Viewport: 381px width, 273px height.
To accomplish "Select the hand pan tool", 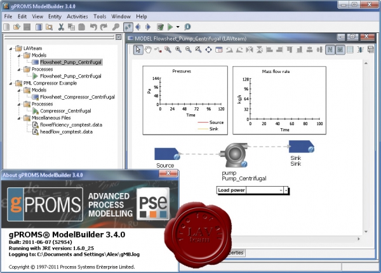I will (148, 50).
